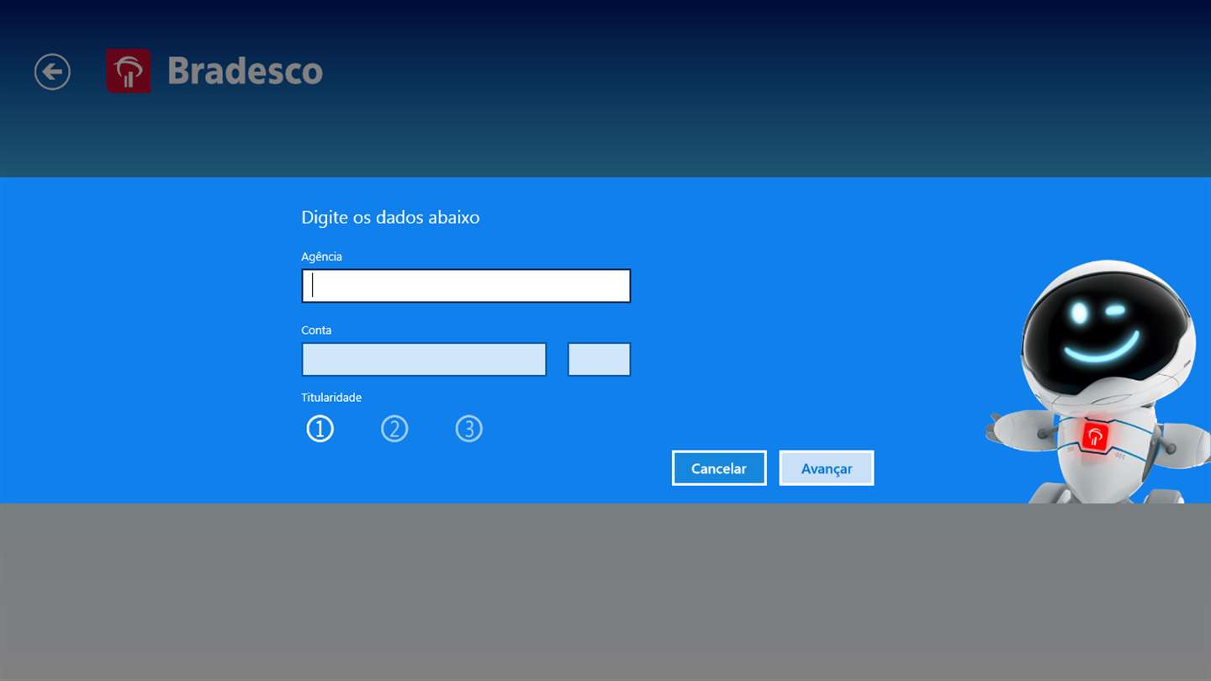The image size is (1211, 681).
Task: Select Titularidade option 1
Action: point(320,429)
